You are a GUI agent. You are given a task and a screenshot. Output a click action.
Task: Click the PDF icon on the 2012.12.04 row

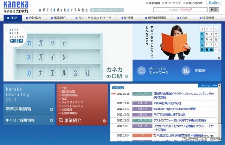[x=155, y=135]
